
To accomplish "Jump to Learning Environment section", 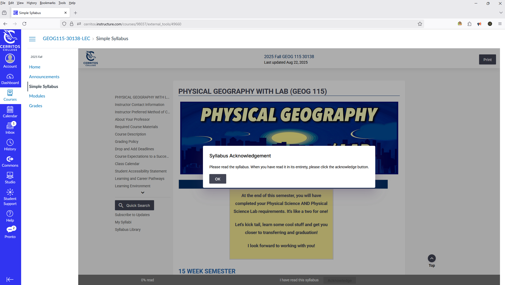I will [133, 186].
